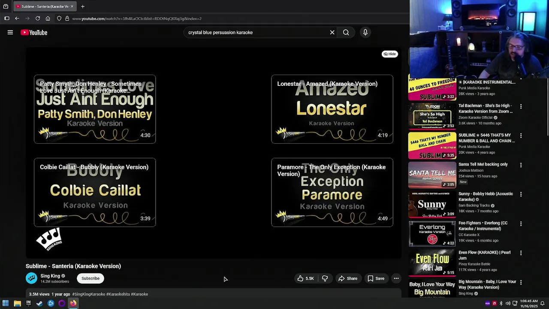The image size is (549, 309).
Task: Open the Just Ain't Enough end card
Action: (95, 109)
